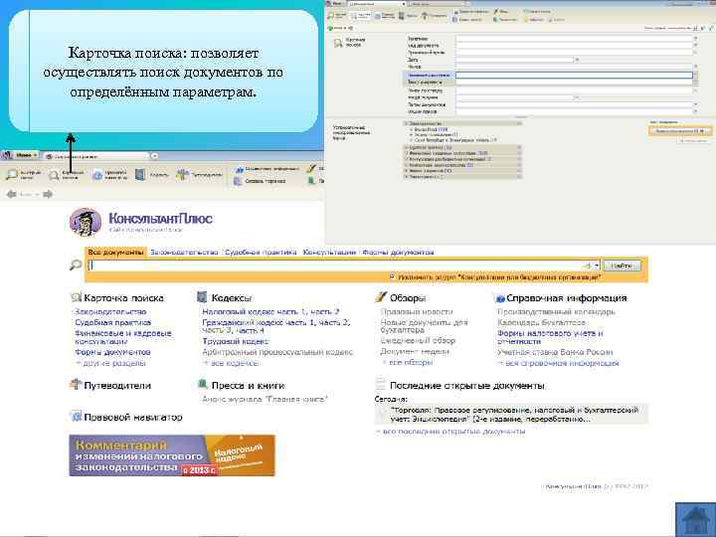Switch to the Законодательство tab
The width and height of the screenshot is (716, 537).
184,252
